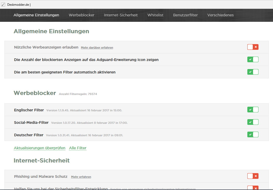Enable Nützliche Werbeanzeigen erlauben toggle
273x190 pixels.
click(x=253, y=47)
